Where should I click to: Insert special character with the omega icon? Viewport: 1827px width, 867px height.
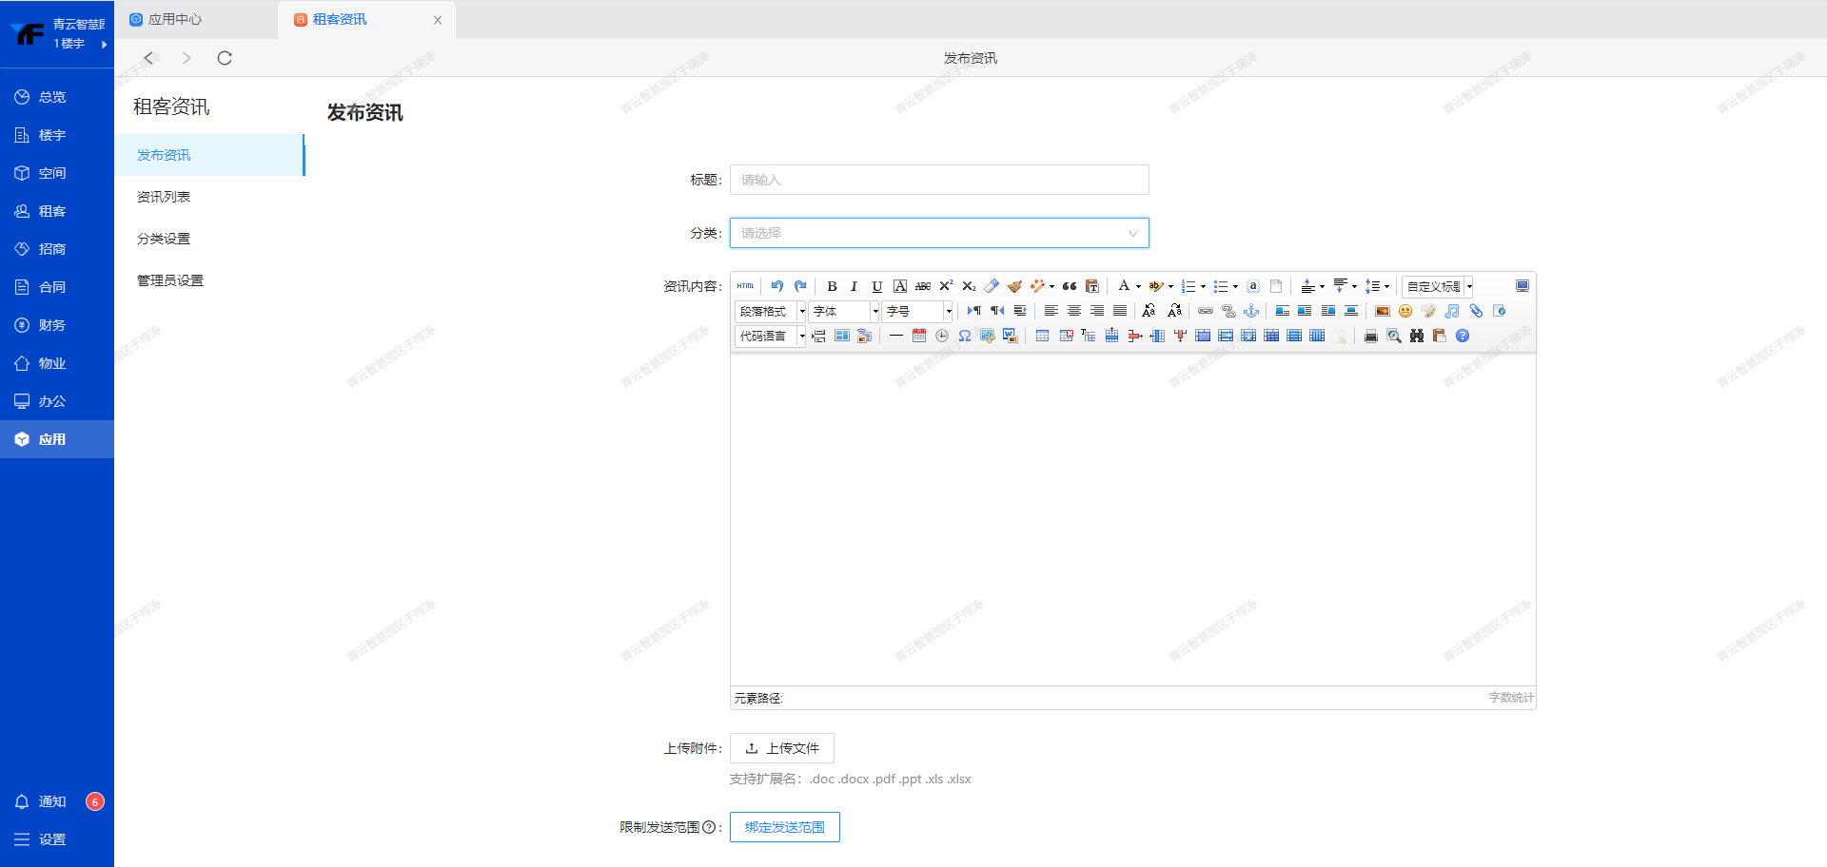(x=965, y=336)
